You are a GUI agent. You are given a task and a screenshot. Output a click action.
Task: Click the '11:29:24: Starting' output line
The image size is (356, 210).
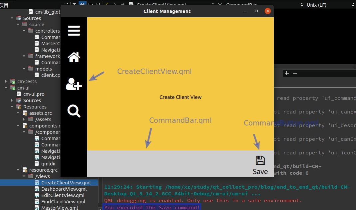[x=227, y=190]
